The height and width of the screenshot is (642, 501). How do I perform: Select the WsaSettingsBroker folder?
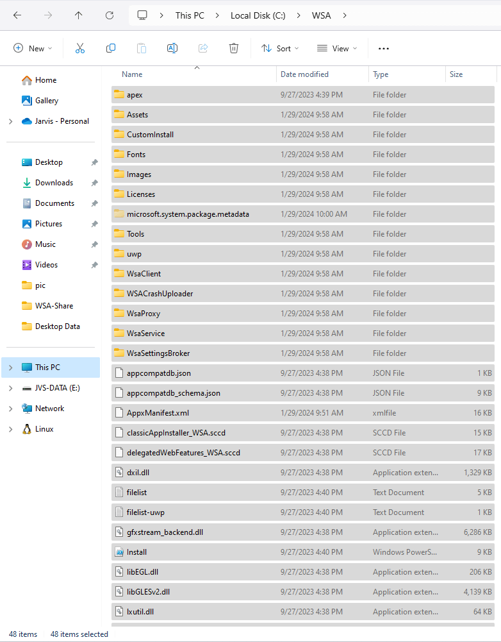302,353
